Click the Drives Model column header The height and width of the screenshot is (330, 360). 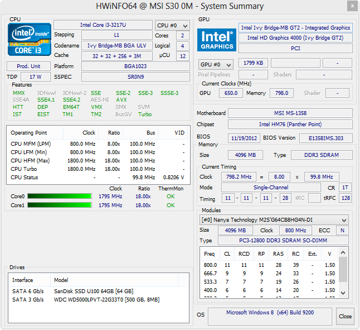point(114,280)
